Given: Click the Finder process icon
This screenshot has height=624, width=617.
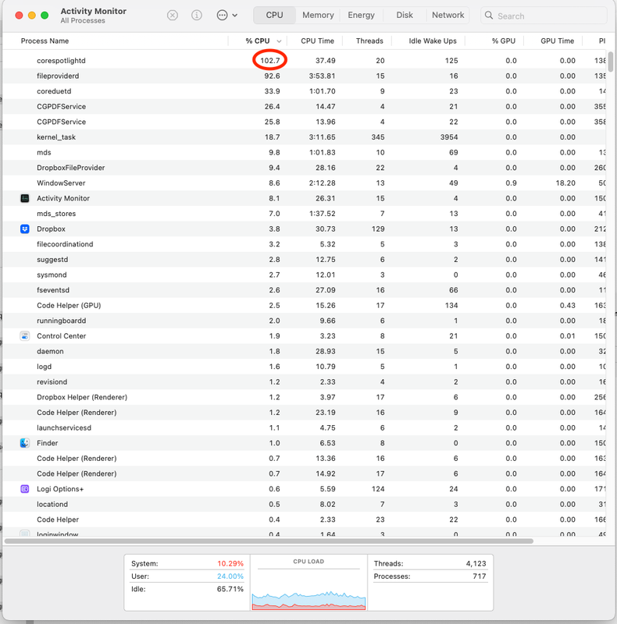Looking at the screenshot, I should pos(25,443).
